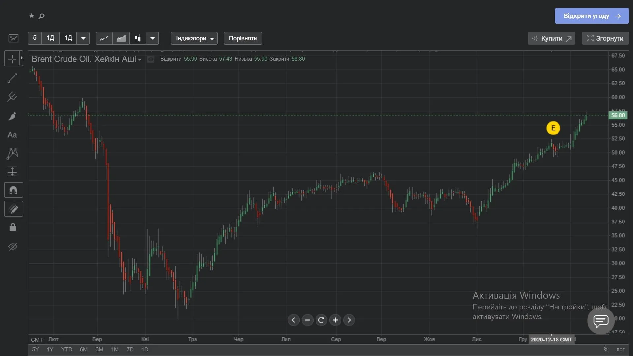Select the trend line drawing tool

tap(12, 78)
